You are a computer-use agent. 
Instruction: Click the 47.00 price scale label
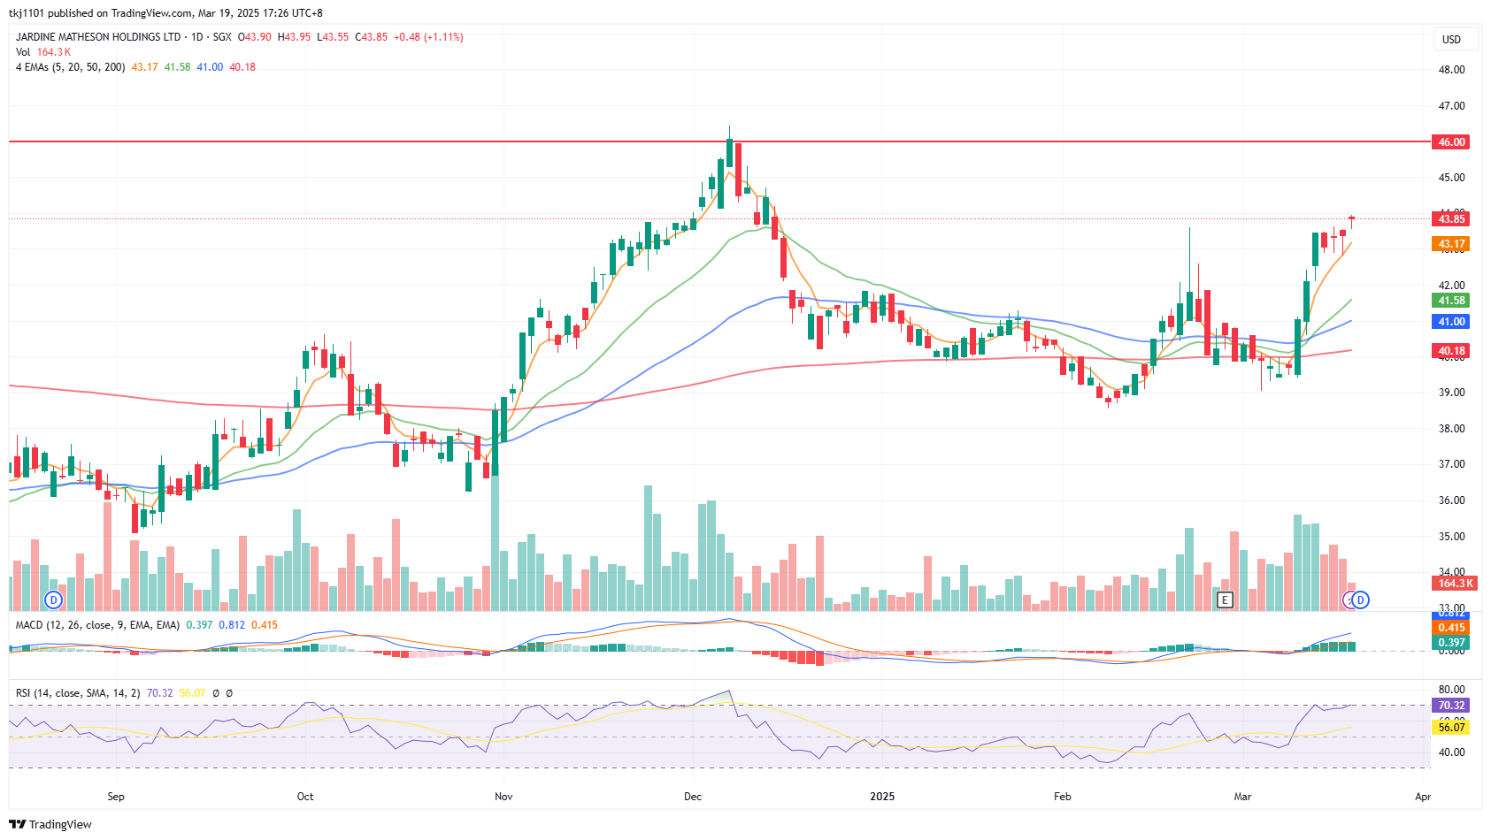pos(1452,106)
